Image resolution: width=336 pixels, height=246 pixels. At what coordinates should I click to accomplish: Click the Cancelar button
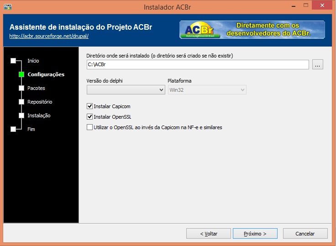305,234
